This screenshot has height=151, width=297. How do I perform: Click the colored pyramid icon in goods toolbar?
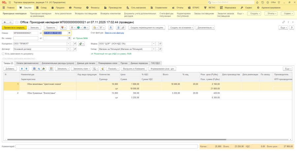click(44, 69)
